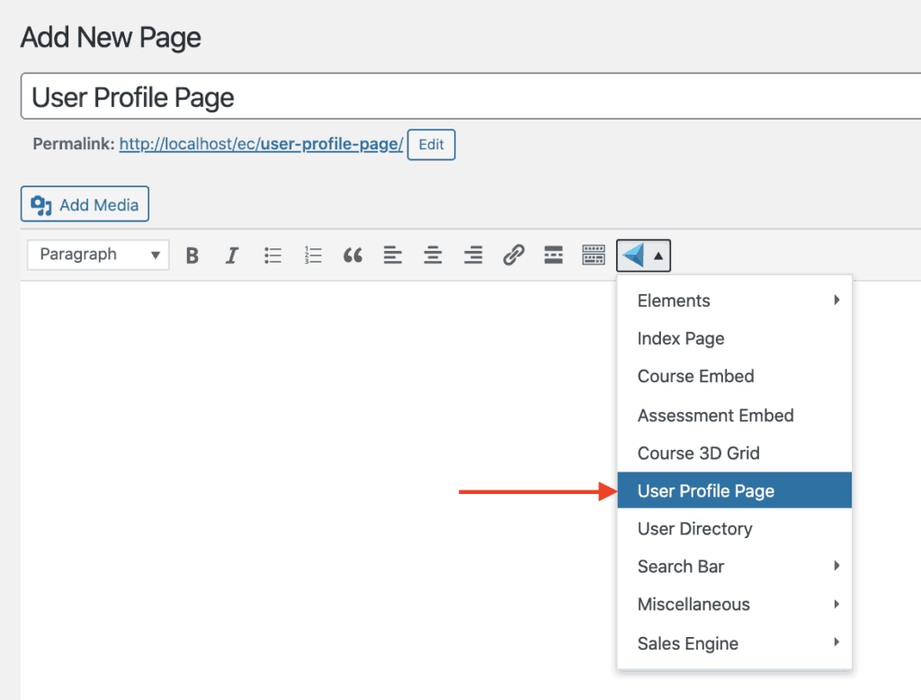Insert the Read More tag
The height and width of the screenshot is (700, 921).
(553, 256)
